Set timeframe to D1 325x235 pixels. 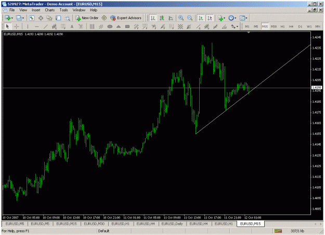click(300, 26)
